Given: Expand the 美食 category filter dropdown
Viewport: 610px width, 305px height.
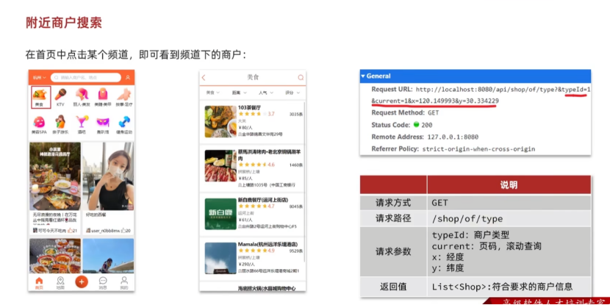Looking at the screenshot, I should (x=213, y=93).
